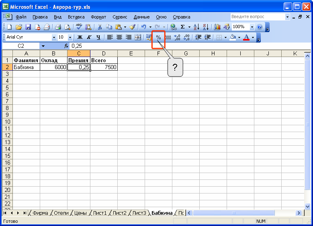This screenshot has height=226, width=313.
Task: Click the Введите вопрос help field
Action: click(258, 17)
